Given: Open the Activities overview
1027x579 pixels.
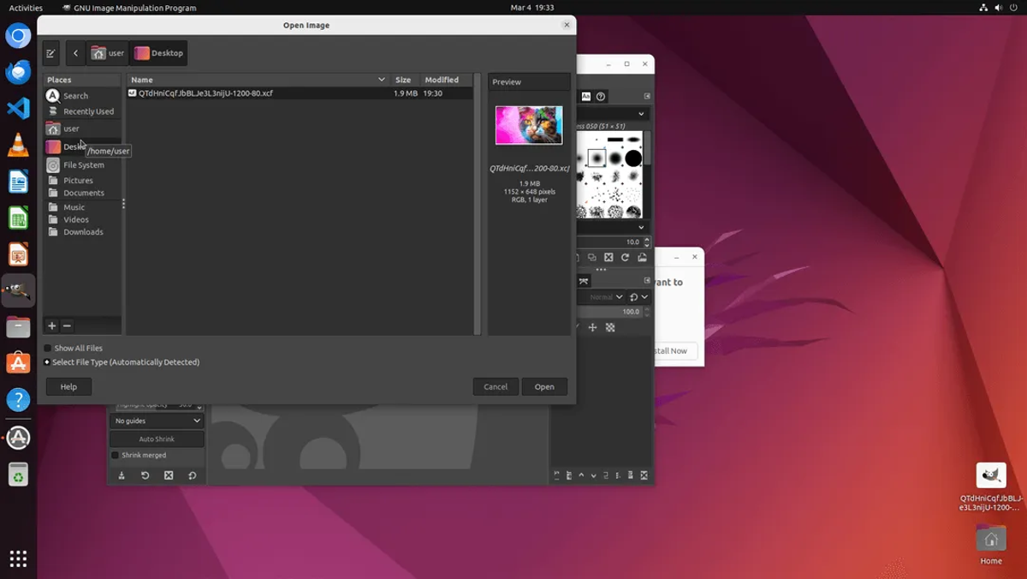Looking at the screenshot, I should [x=26, y=8].
